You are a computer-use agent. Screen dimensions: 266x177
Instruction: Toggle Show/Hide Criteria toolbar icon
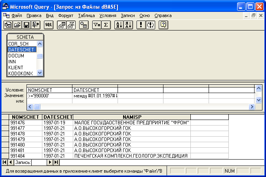click(x=71, y=25)
